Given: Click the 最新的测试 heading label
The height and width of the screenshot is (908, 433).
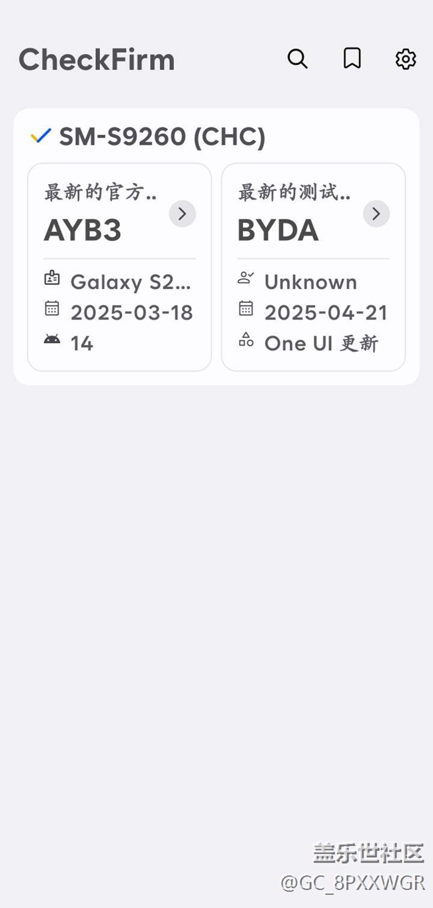Looking at the screenshot, I should point(294,193).
